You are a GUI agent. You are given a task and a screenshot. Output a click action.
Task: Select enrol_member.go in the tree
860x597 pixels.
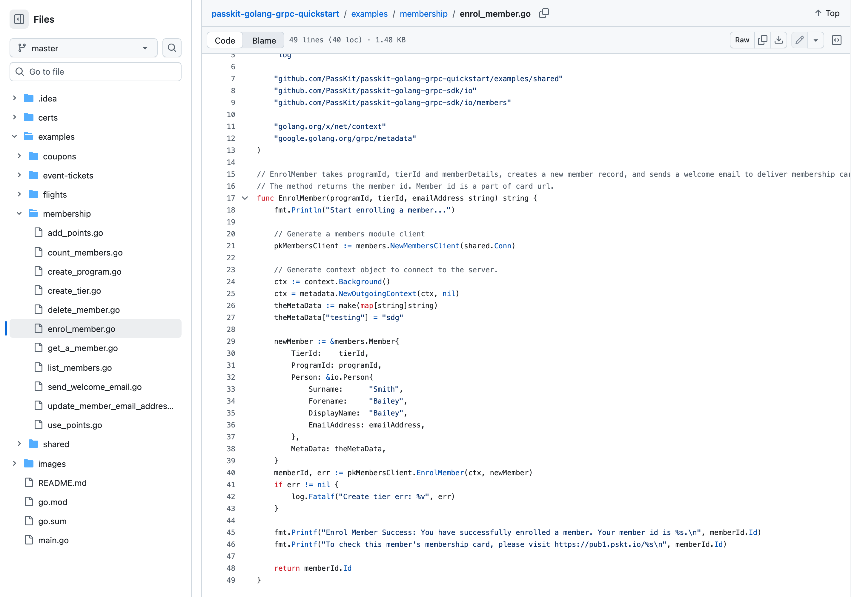(96, 329)
